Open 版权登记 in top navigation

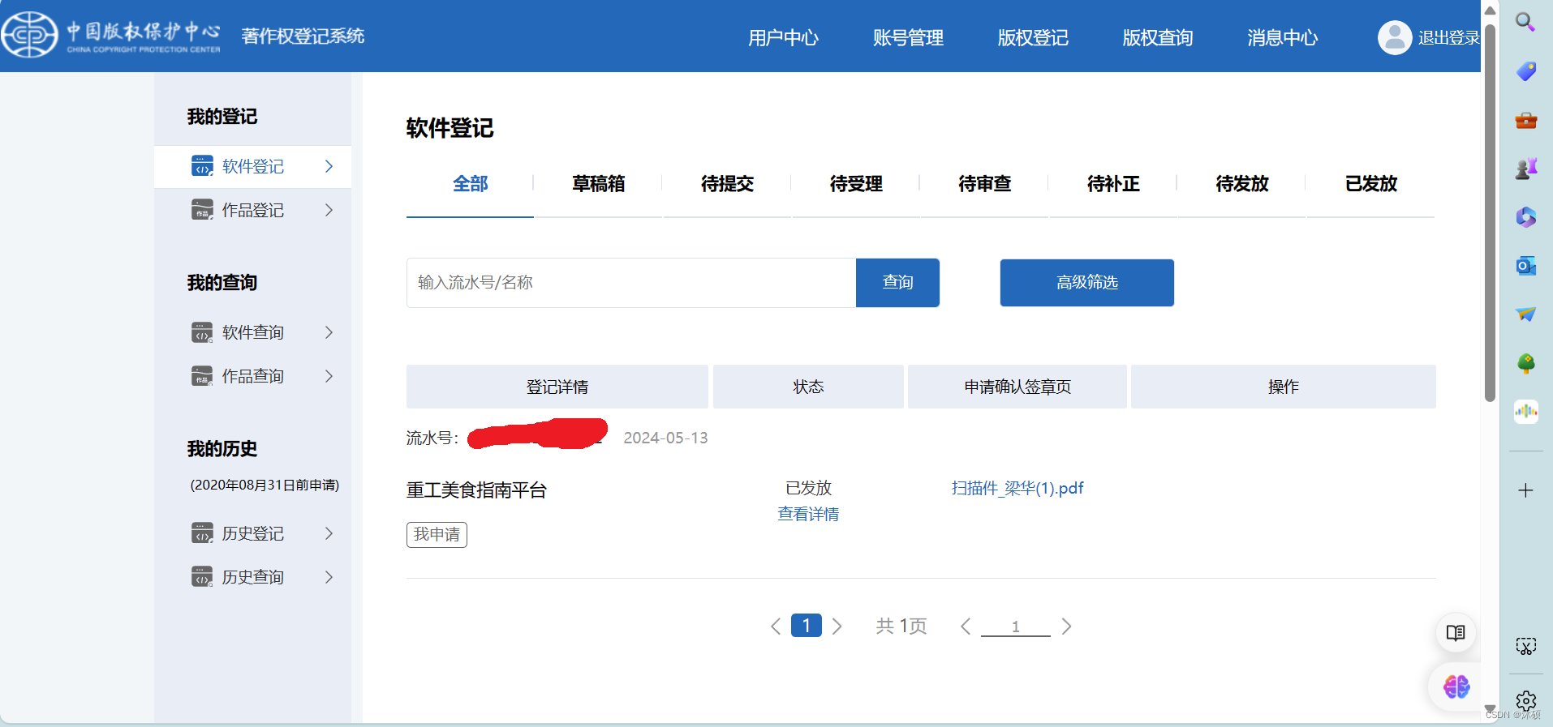coord(1033,37)
